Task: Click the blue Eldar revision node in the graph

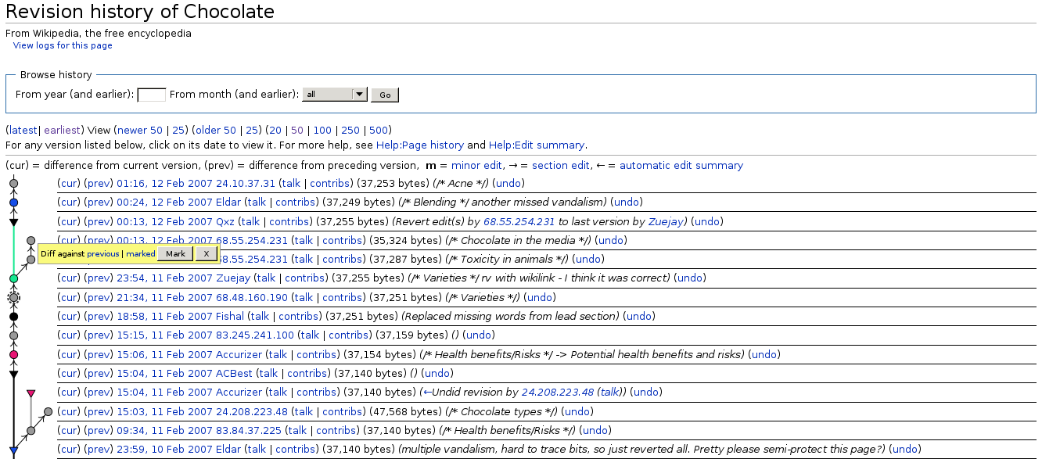Action: pos(13,203)
